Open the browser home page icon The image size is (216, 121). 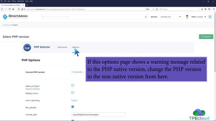tap(13, 9)
